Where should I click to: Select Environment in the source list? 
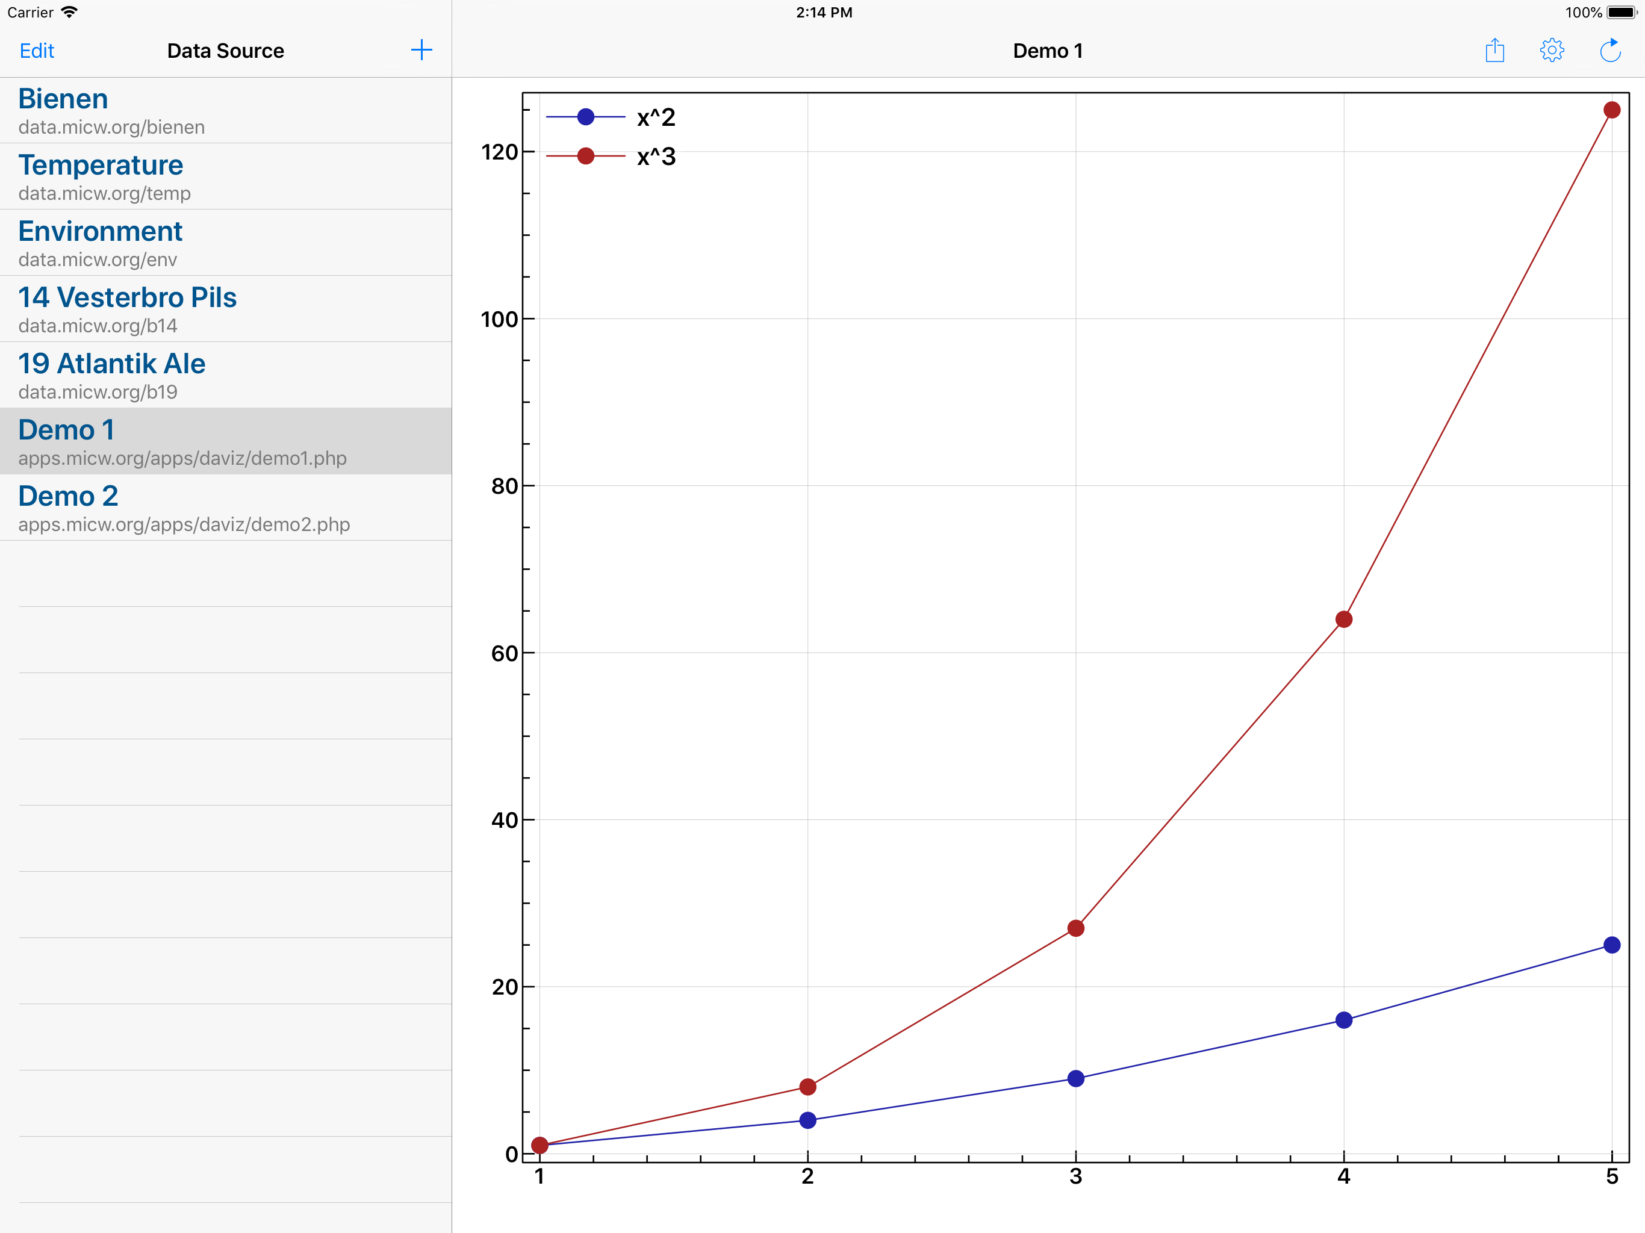(x=225, y=243)
